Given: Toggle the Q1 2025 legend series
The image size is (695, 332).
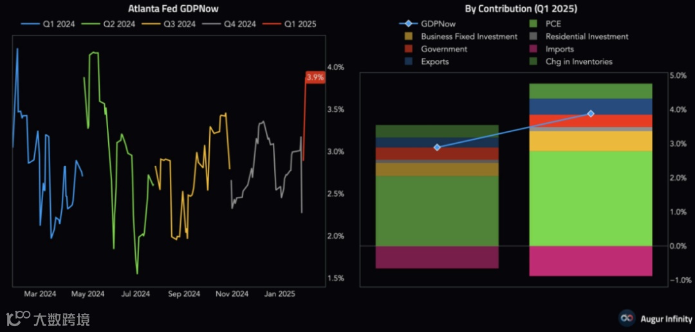Looking at the screenshot, I should coord(290,24).
